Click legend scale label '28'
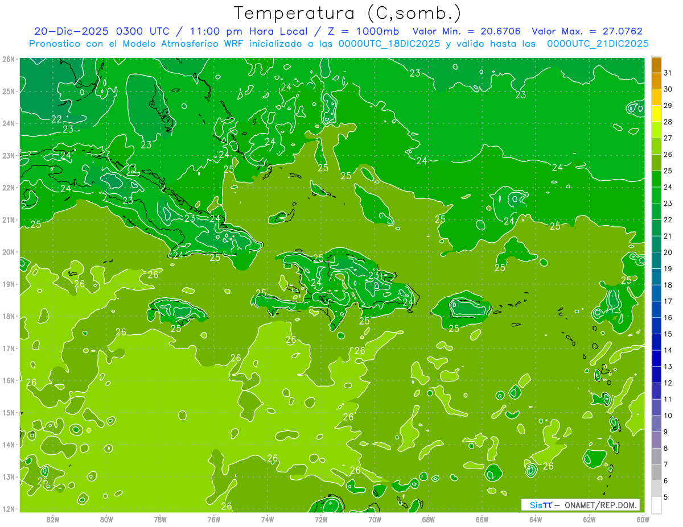Screen dimensions: 683x527 pos(668,122)
